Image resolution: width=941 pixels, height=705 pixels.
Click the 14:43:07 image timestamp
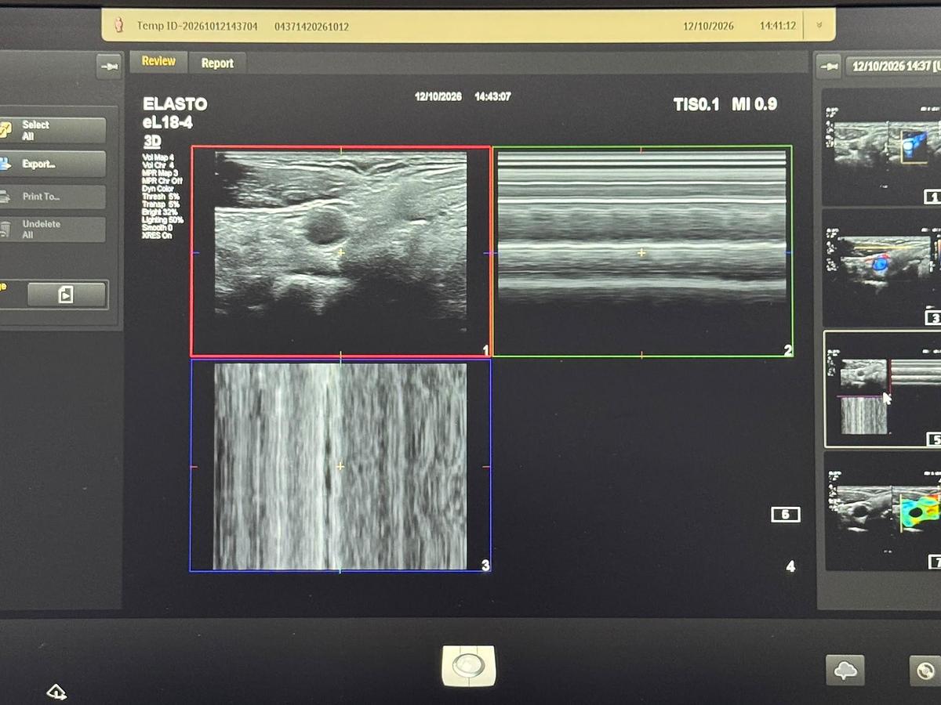coord(492,97)
